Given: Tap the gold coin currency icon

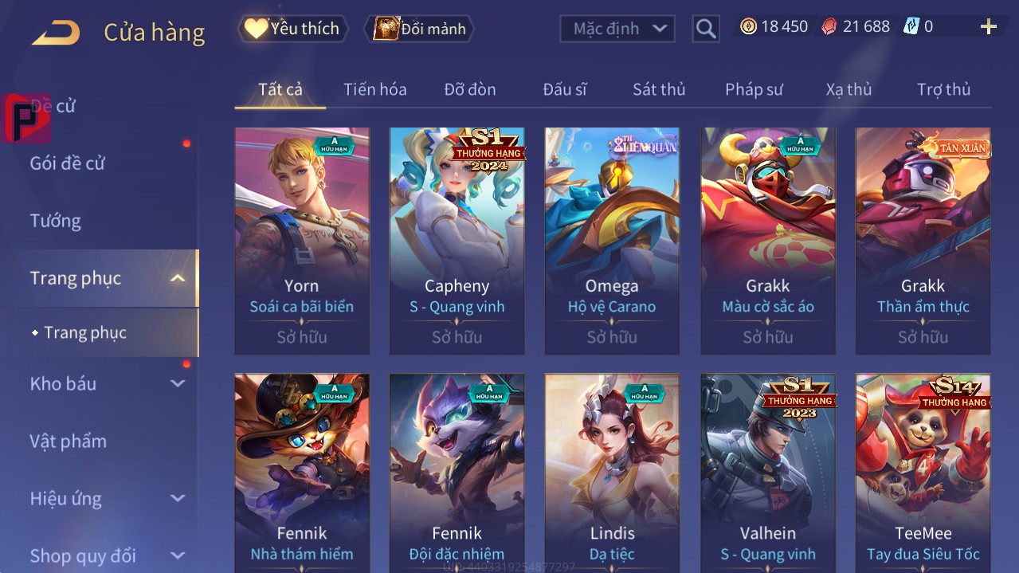Looking at the screenshot, I should (x=748, y=26).
